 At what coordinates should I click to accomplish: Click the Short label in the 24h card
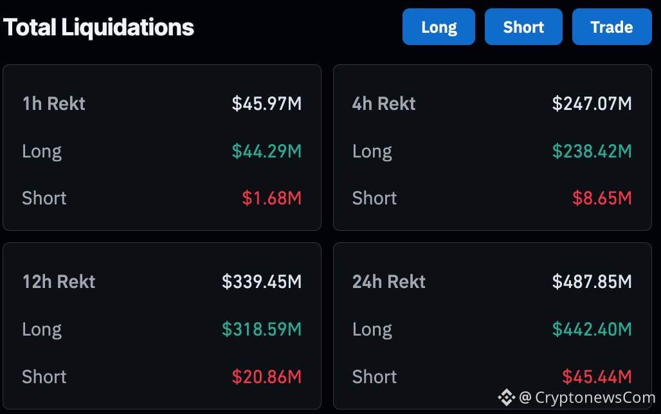tap(374, 377)
